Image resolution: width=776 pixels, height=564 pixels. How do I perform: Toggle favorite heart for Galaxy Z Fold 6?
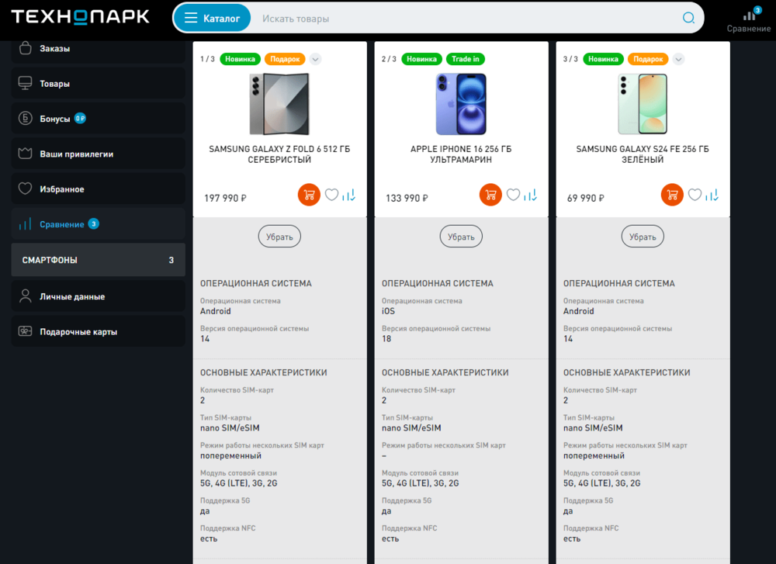331,195
